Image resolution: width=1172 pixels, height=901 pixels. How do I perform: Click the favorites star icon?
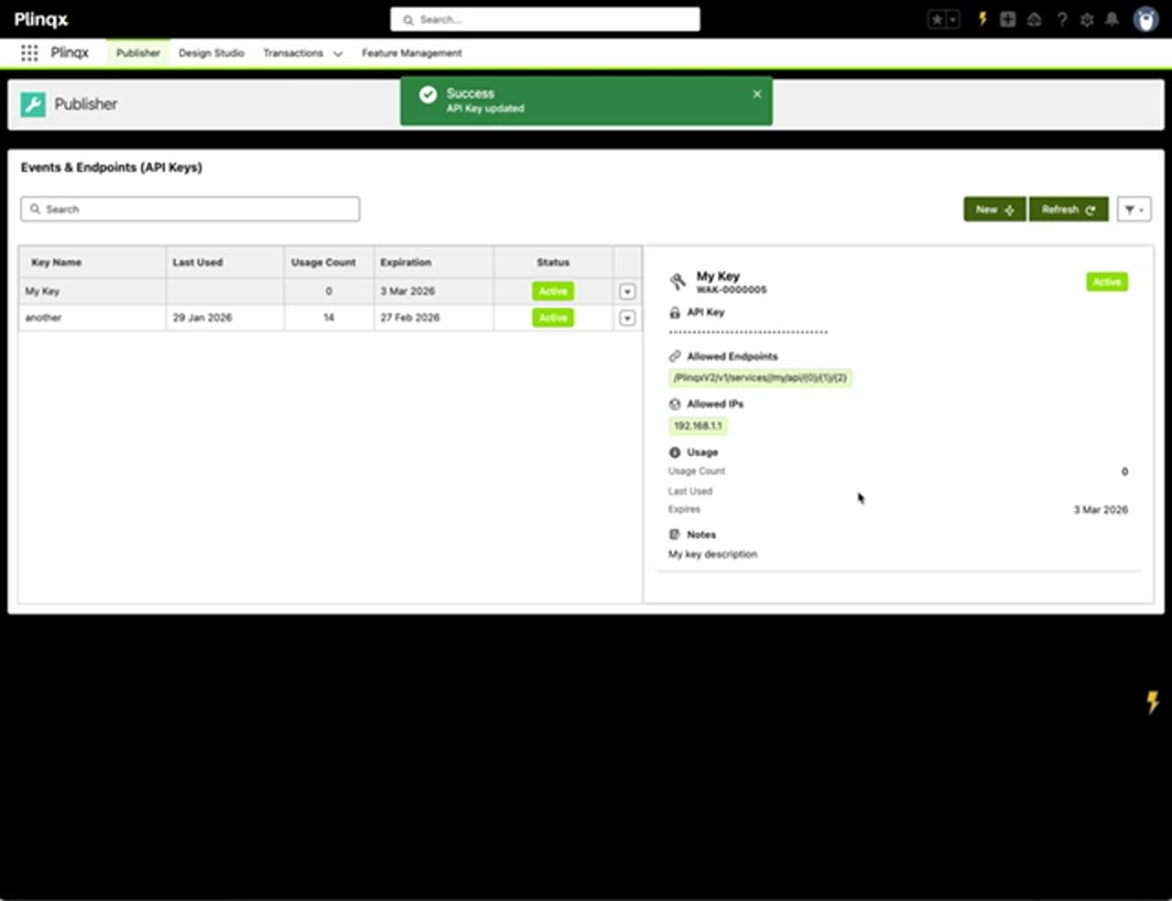click(937, 19)
